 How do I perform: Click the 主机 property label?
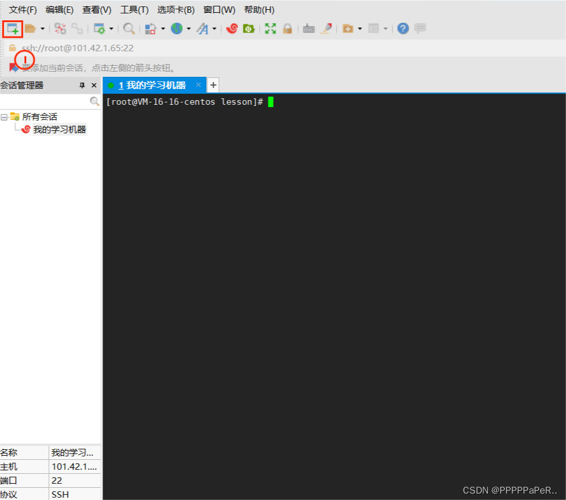pyautogui.click(x=9, y=467)
